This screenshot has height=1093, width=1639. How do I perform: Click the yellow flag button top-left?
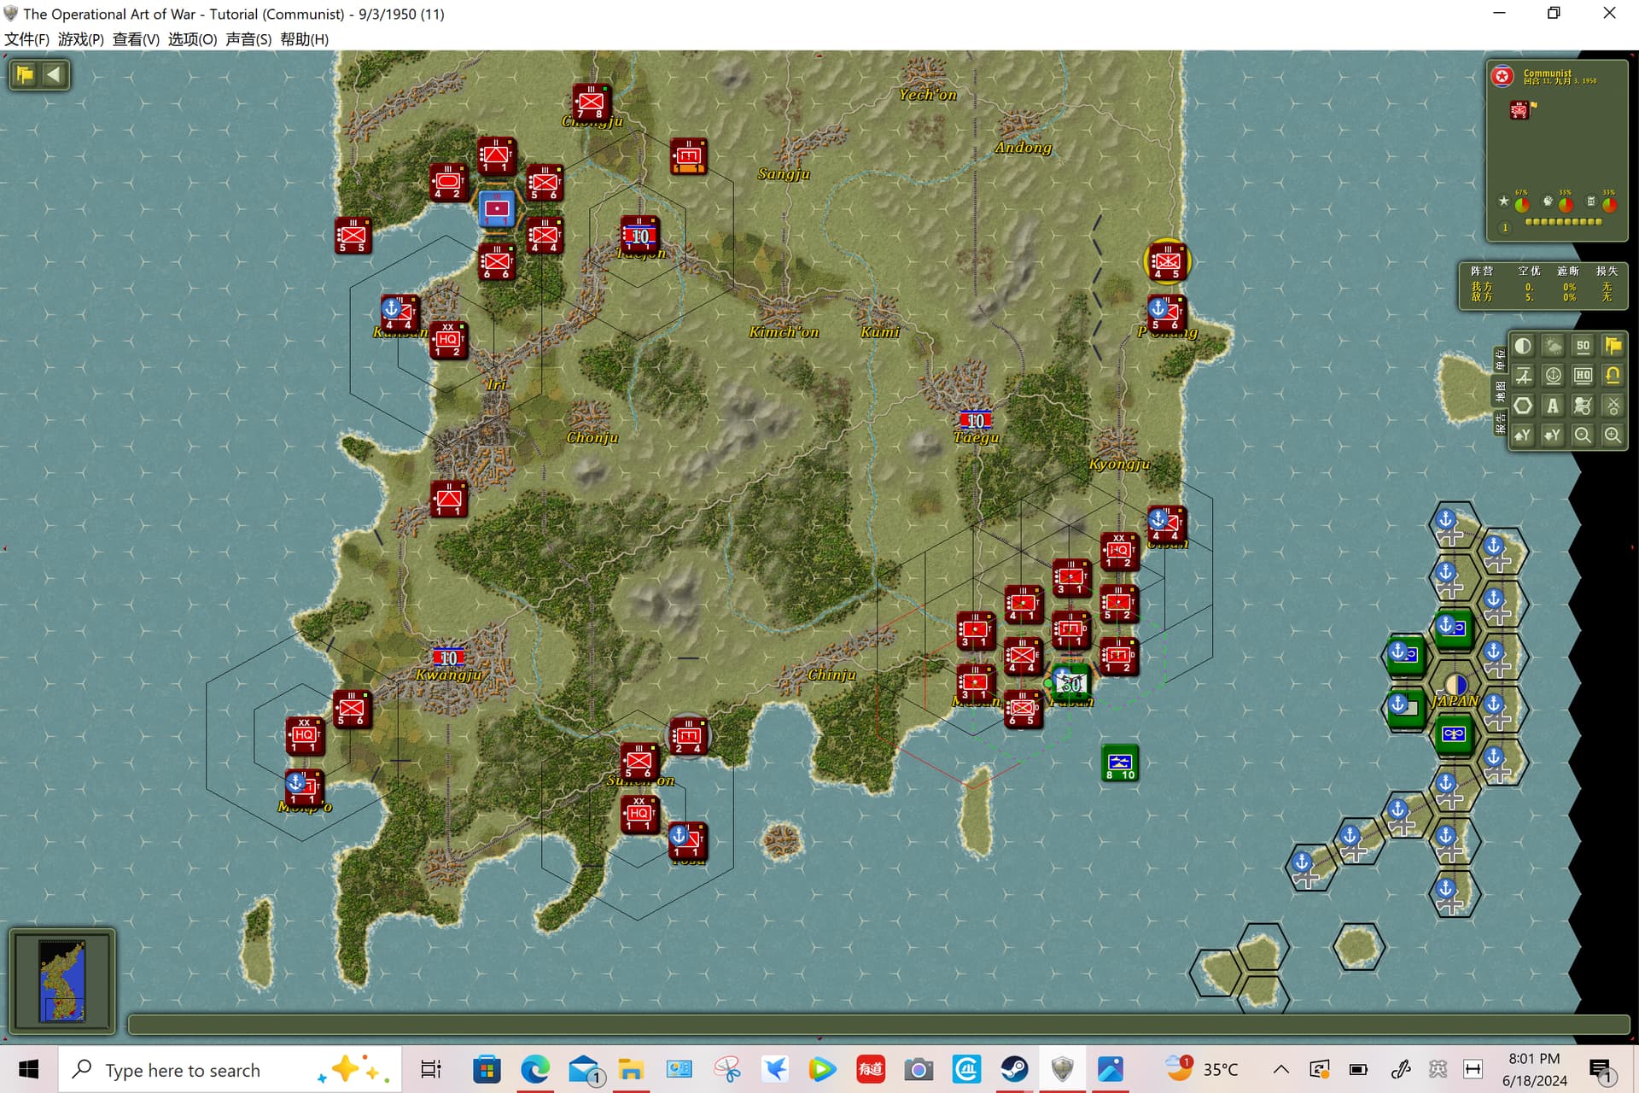tap(25, 74)
